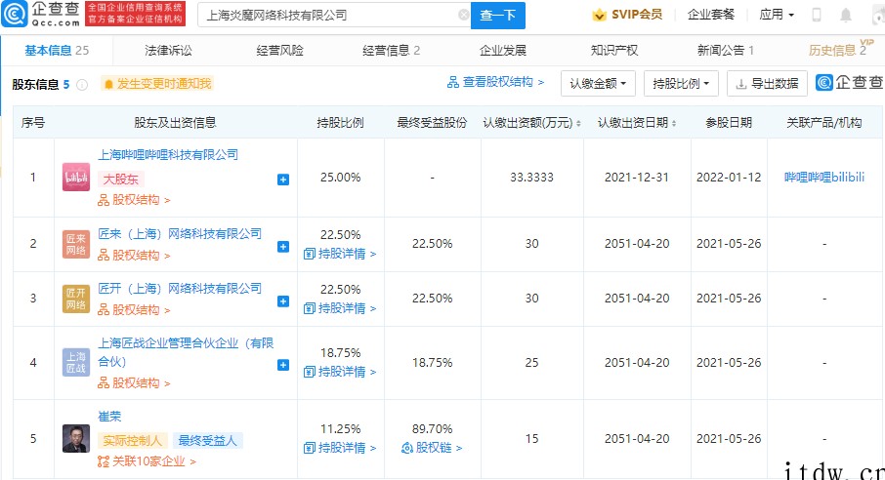
Task: Open 查看股权结构 link
Action: (x=495, y=82)
